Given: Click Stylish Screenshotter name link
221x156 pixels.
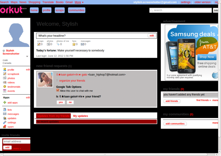Looking at the screenshot, I should [11, 52].
